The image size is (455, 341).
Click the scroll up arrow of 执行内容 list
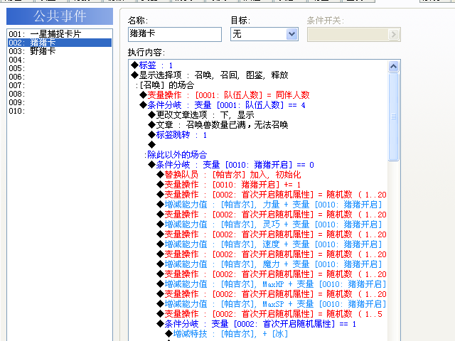(x=393, y=66)
